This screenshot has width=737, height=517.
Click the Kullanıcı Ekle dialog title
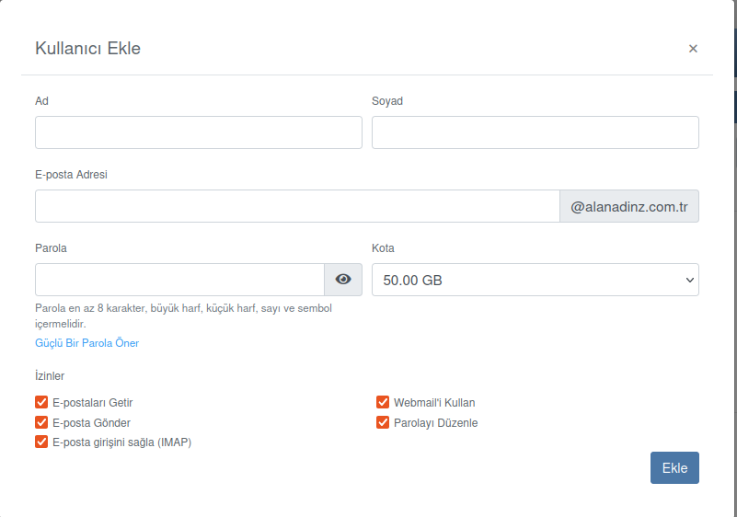87,49
